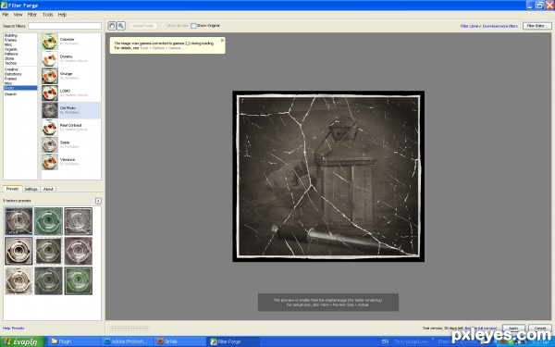This screenshot has height=347, width=555.
Task: Select the Creative category
Action: pos(11,69)
